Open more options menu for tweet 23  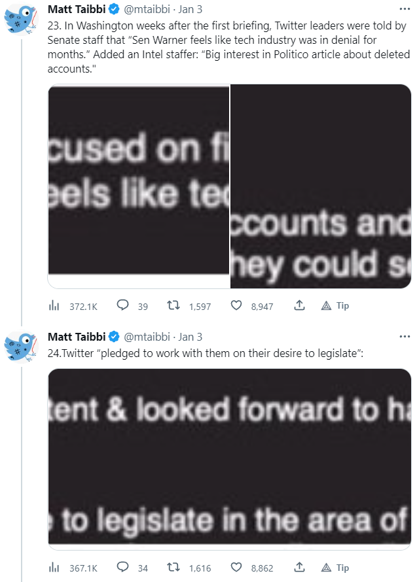405,10
